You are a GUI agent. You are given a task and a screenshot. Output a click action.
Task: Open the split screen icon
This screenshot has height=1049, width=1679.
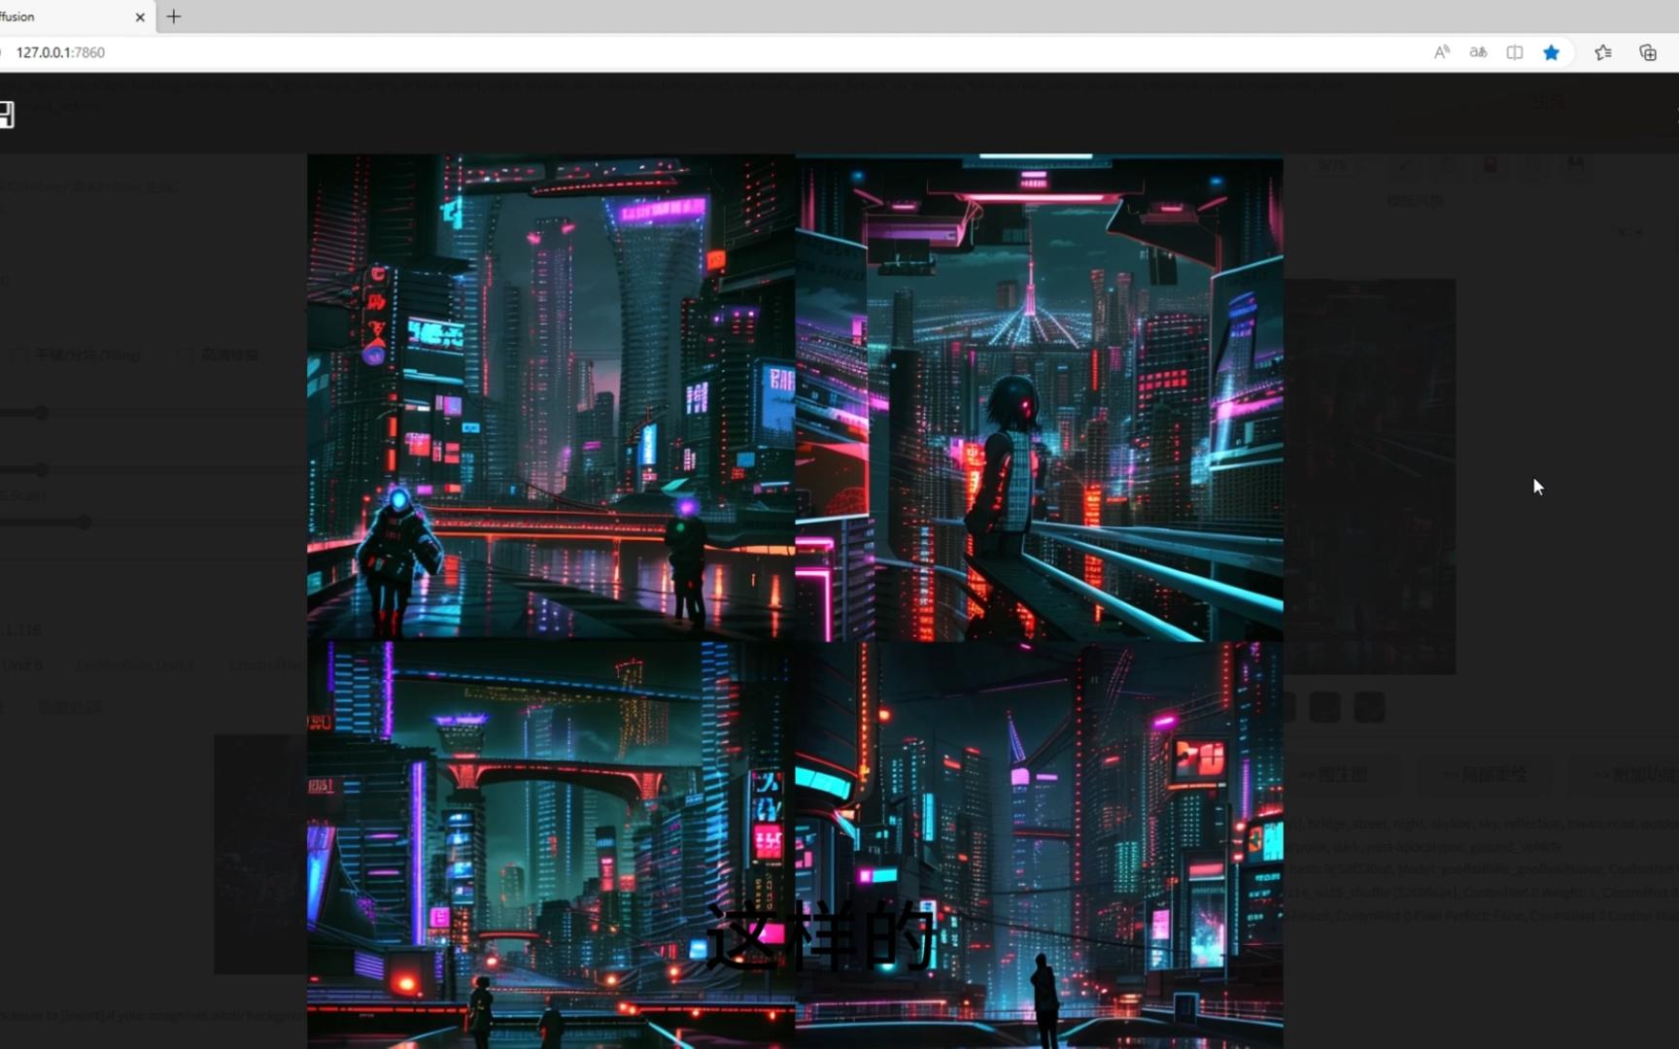click(1515, 52)
